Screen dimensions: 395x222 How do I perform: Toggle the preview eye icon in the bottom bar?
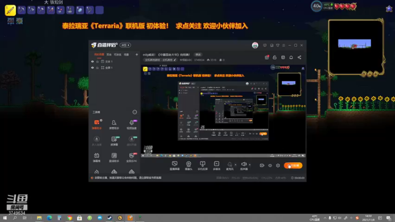coord(270,165)
